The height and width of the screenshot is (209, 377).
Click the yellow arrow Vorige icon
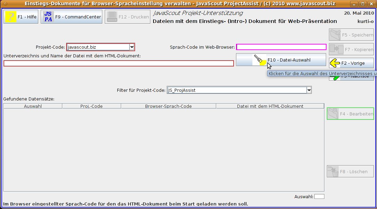click(x=335, y=63)
